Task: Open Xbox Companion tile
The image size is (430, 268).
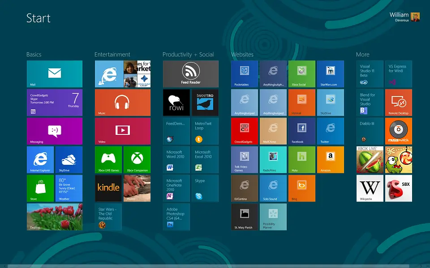Action: click(137, 160)
